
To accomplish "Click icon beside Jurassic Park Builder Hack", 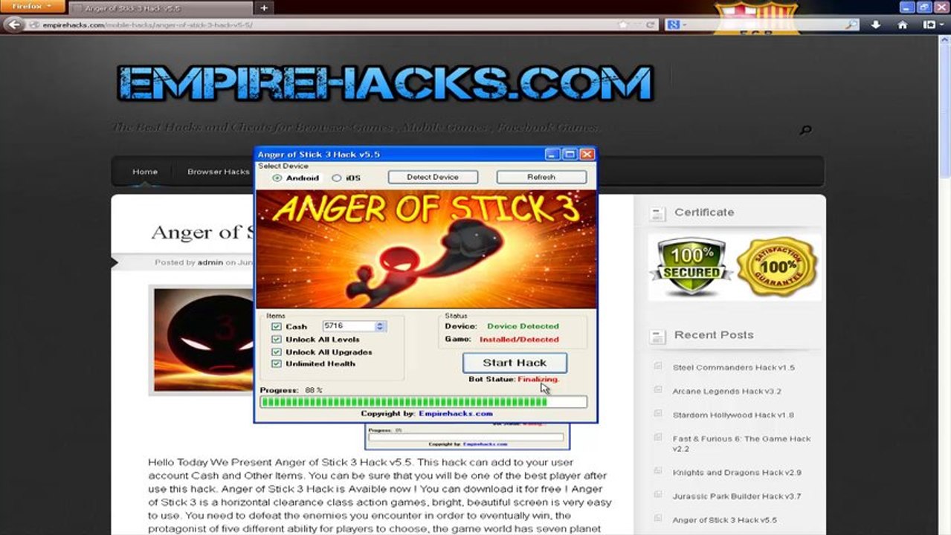I will pos(657,495).
